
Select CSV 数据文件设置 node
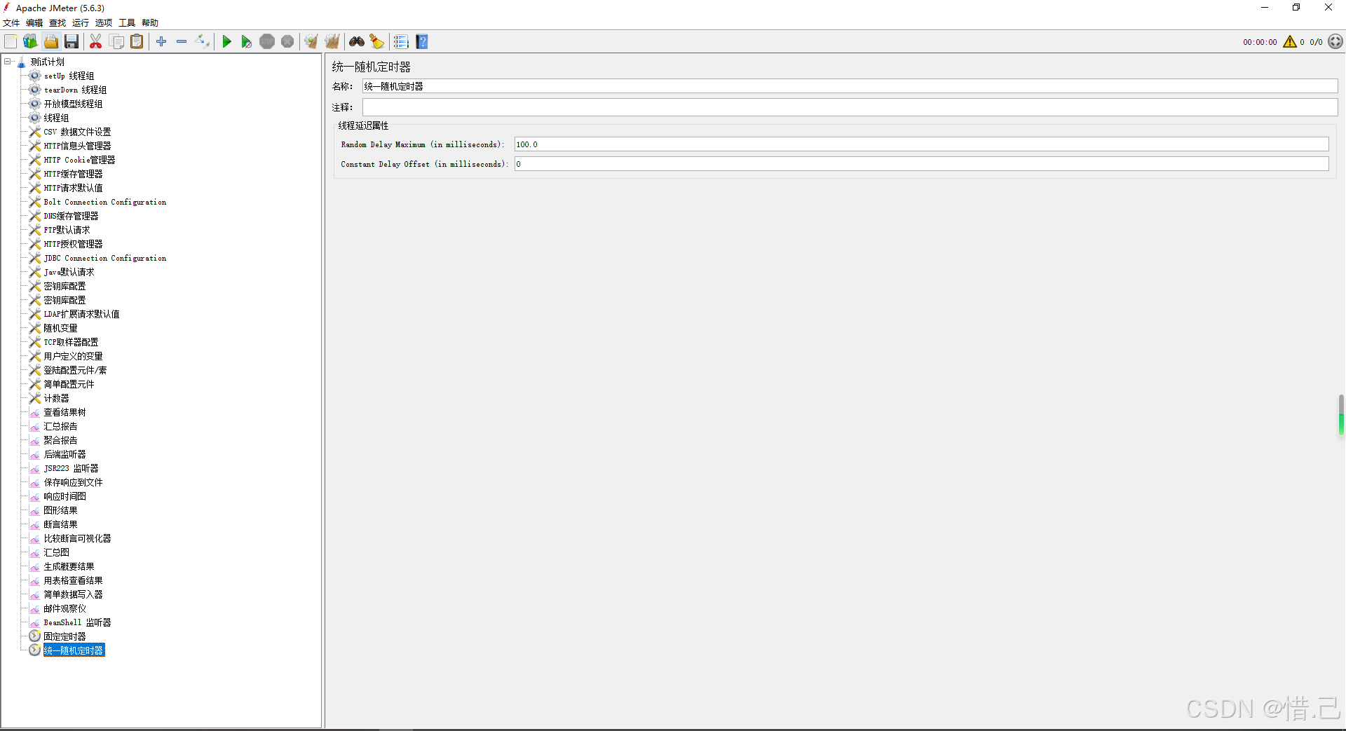(x=77, y=132)
